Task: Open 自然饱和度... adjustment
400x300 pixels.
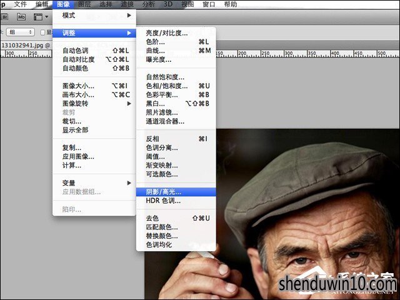Action: (x=176, y=77)
